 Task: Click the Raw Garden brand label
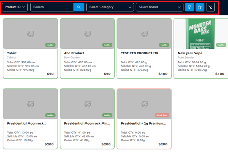point(72,58)
